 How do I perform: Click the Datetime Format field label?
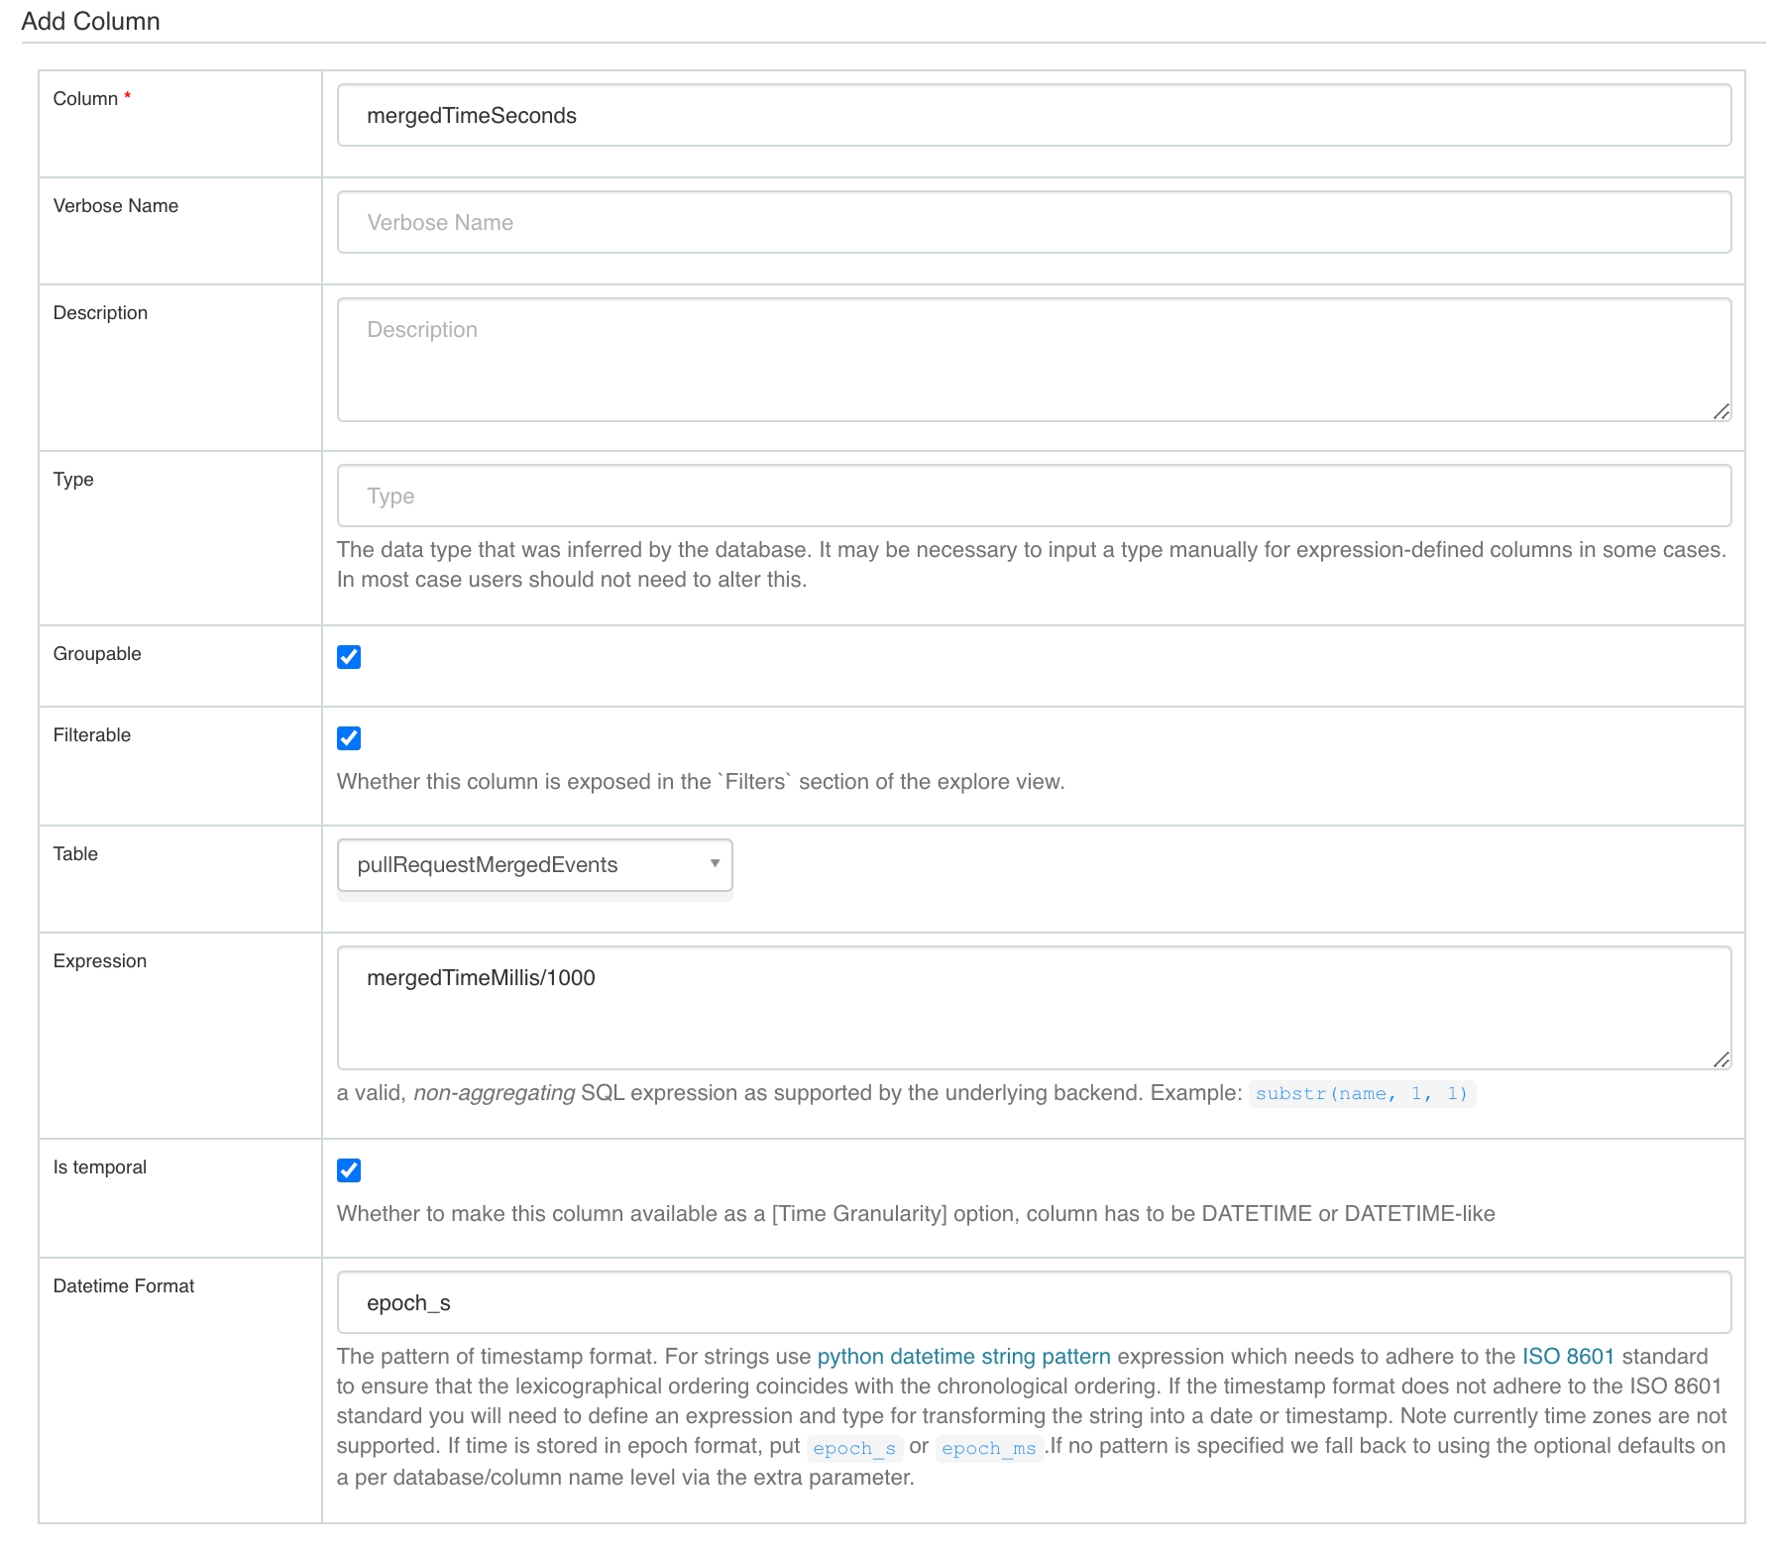point(124,1286)
